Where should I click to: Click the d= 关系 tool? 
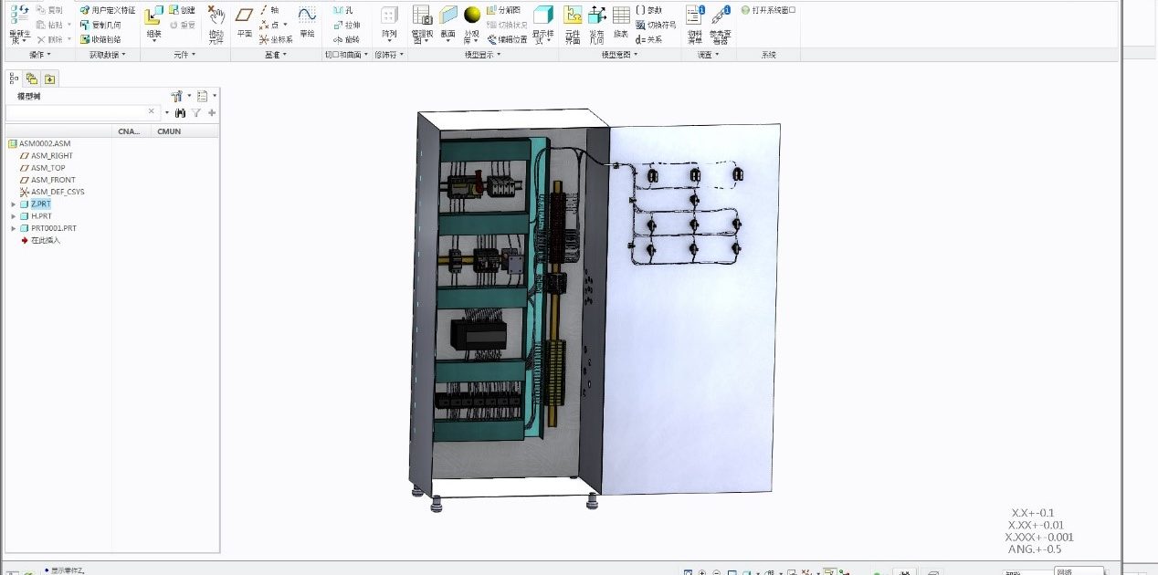pyautogui.click(x=648, y=39)
